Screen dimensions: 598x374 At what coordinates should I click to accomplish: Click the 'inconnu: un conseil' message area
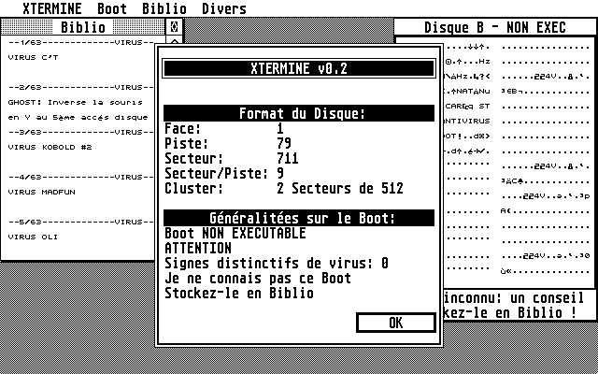point(514,297)
